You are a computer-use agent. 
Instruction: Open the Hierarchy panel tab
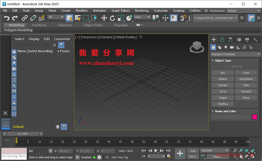click(230, 40)
